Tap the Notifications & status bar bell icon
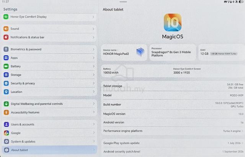245x157 pixels. 6,37
